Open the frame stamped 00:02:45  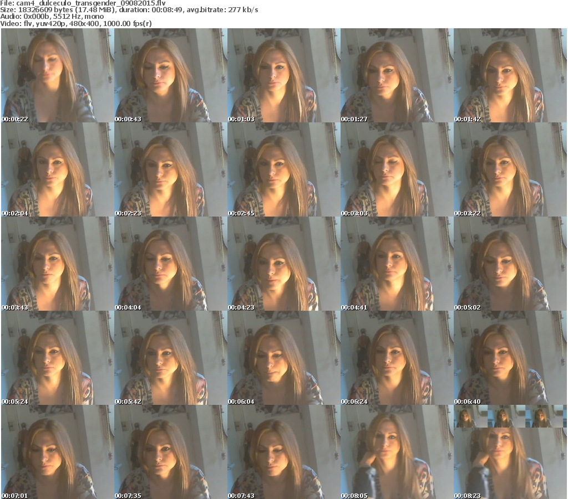[x=283, y=169]
